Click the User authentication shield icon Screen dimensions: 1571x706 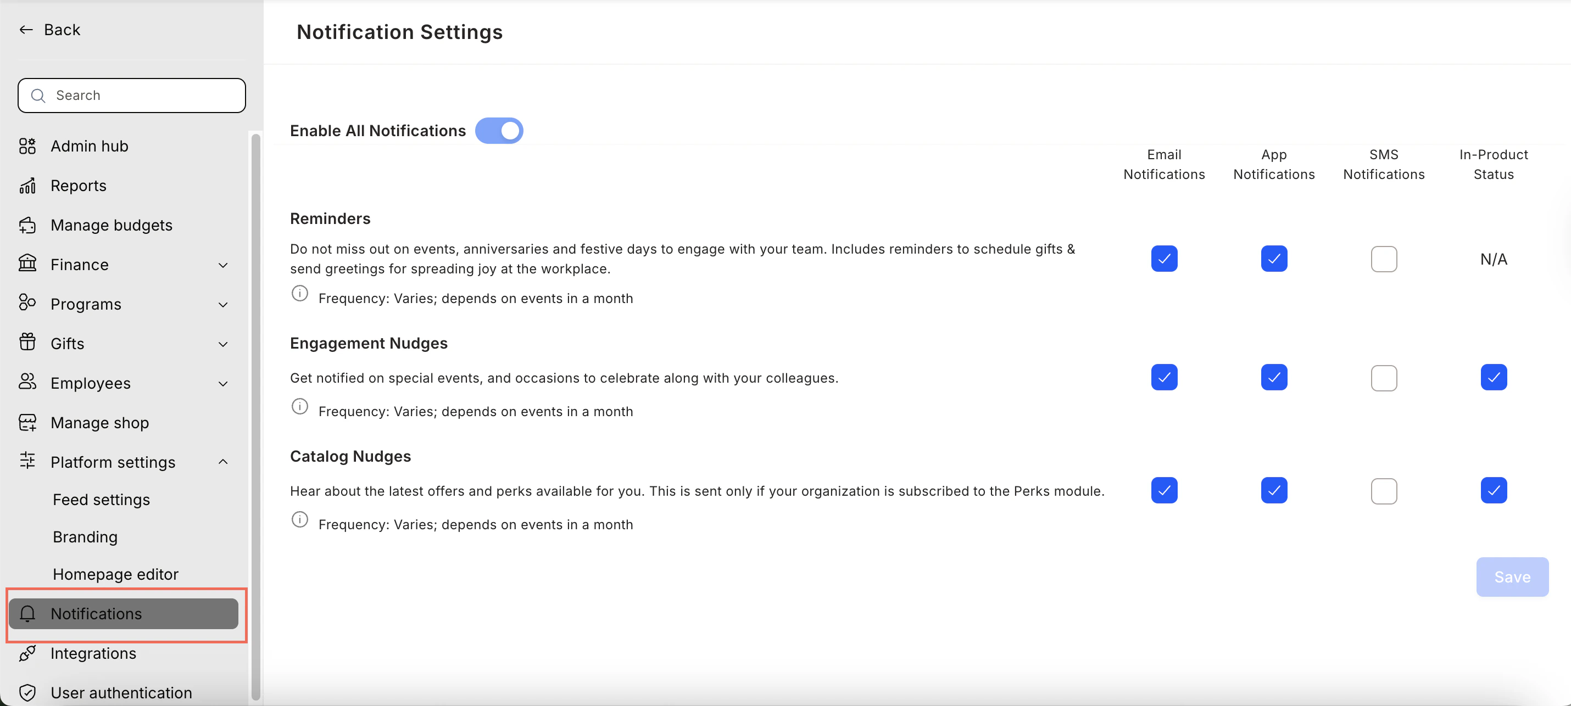click(27, 693)
